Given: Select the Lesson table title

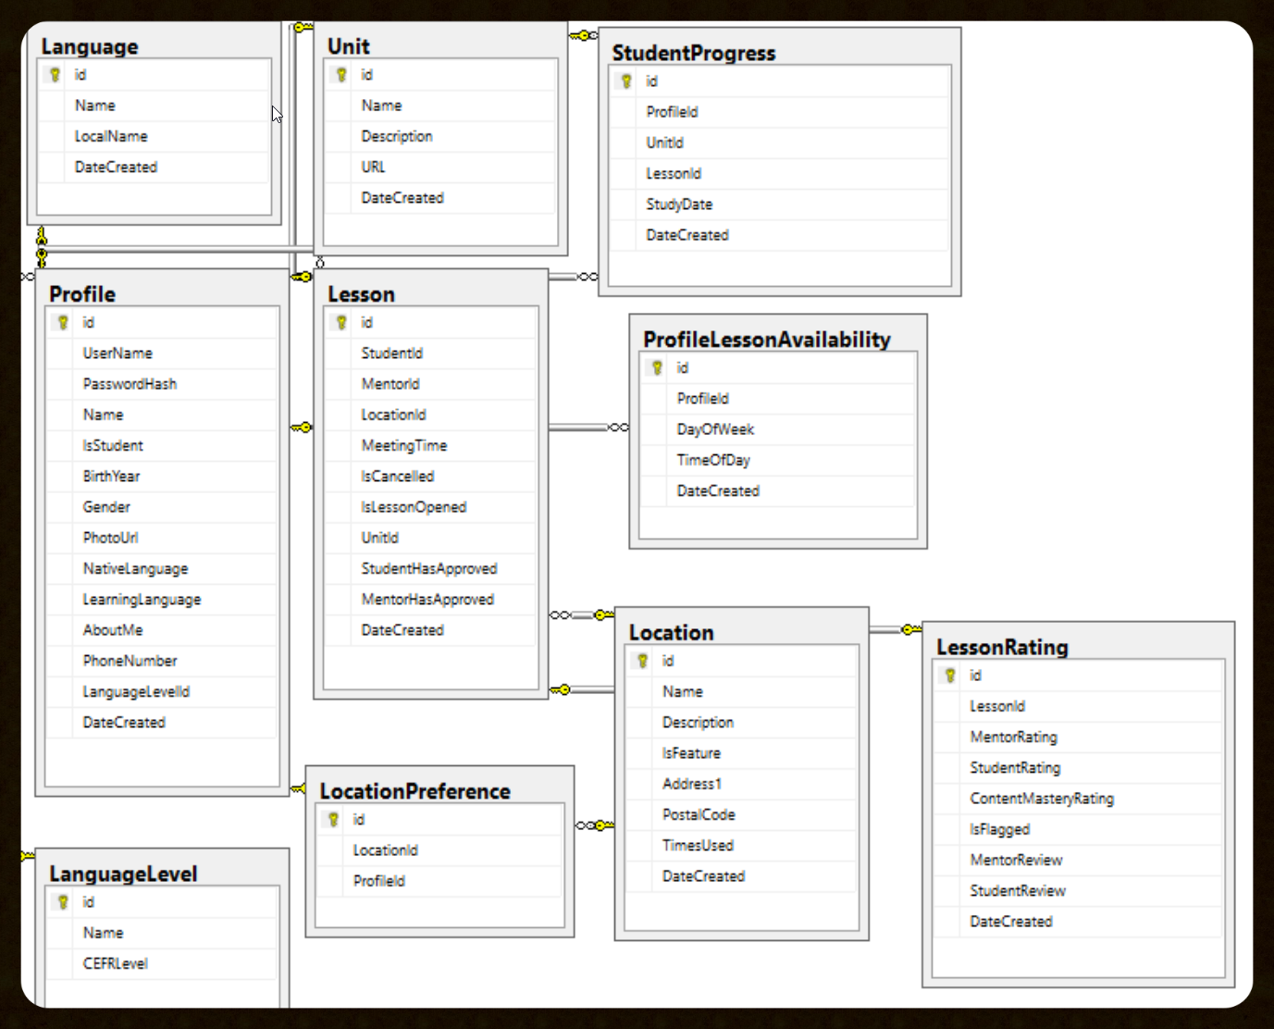Looking at the screenshot, I should [361, 294].
